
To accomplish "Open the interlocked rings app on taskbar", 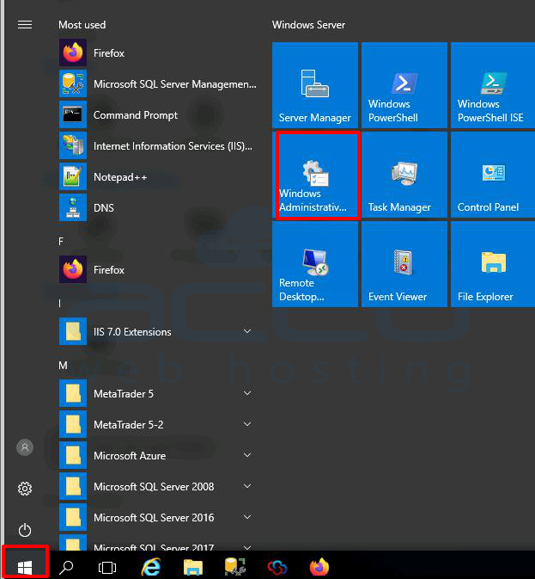I will (277, 568).
